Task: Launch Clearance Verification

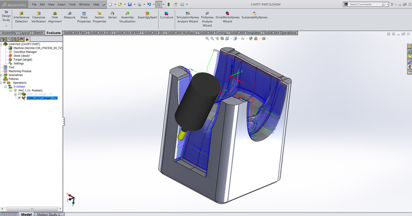Action: coord(39,17)
